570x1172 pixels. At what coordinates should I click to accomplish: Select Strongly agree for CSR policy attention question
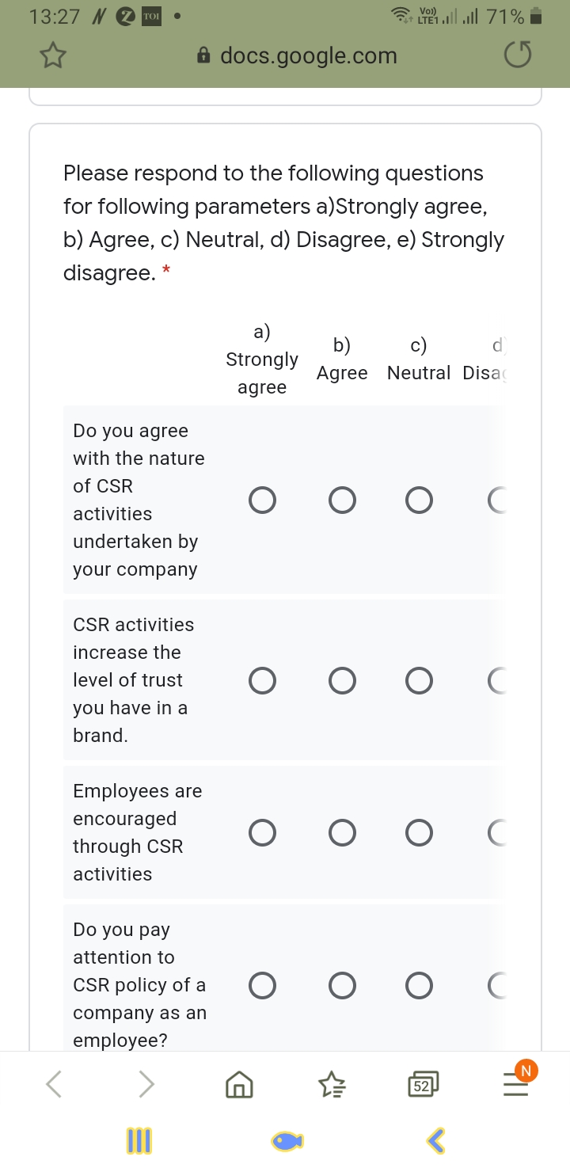[263, 985]
